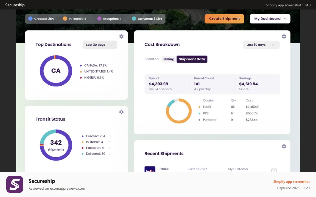Click the Spend value $4,393.99

click(x=158, y=84)
